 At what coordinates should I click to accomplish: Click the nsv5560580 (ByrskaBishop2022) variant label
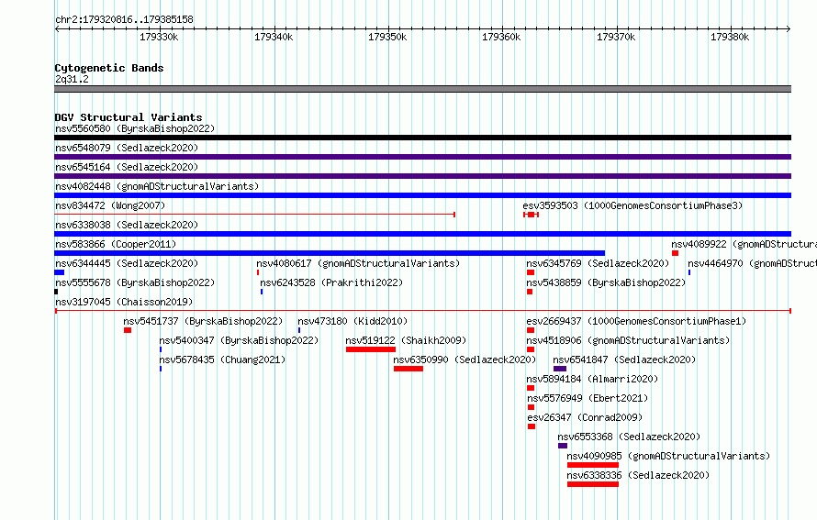click(x=135, y=128)
